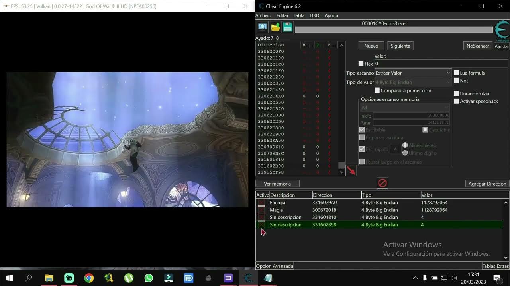510x286 pixels.
Task: Open the Archivo menu
Action: click(263, 15)
